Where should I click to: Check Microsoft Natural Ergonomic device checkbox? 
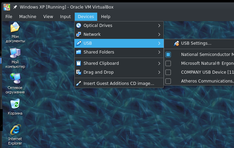tap(168, 63)
